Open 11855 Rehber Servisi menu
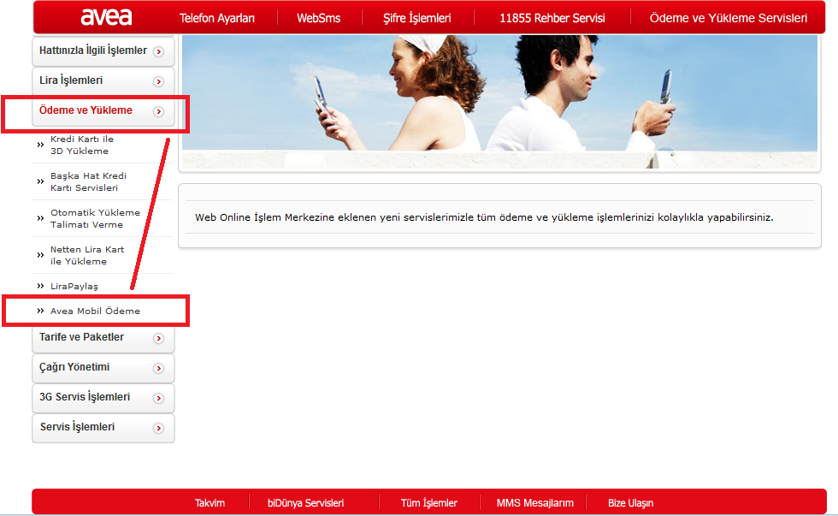The width and height of the screenshot is (838, 516). pos(552,18)
